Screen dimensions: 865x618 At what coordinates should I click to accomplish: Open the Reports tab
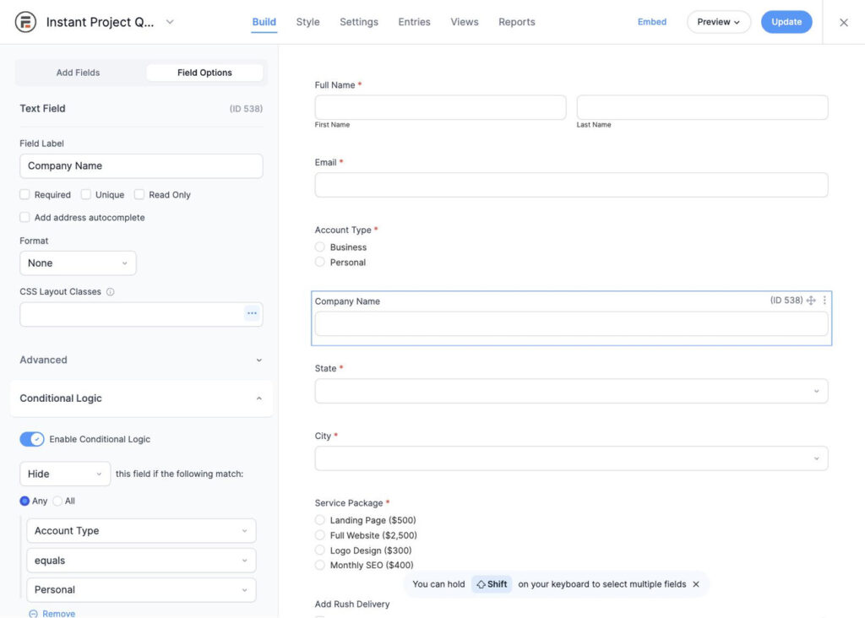pyautogui.click(x=516, y=22)
